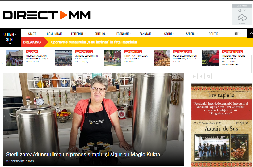
Task: Expand the Cultura menu dropdown
Action: pyautogui.click(x=101, y=34)
